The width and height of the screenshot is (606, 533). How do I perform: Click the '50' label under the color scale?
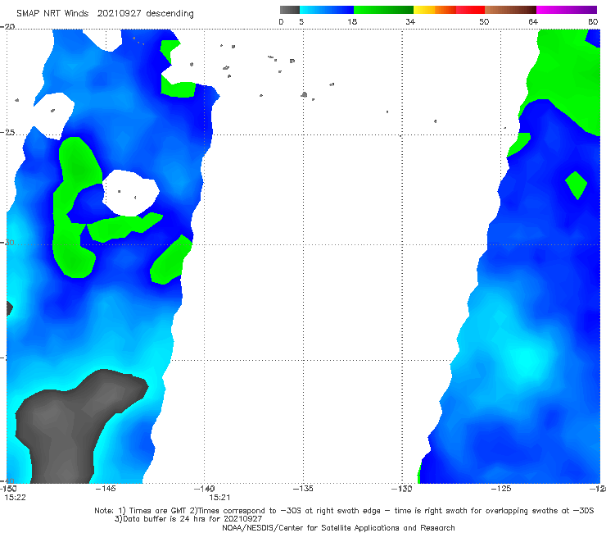click(x=484, y=21)
